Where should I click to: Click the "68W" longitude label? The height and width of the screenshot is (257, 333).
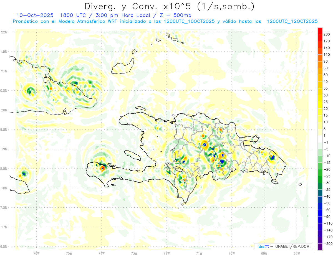tap(297, 253)
